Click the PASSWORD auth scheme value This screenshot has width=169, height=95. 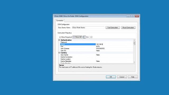pyautogui.click(x=100, y=49)
